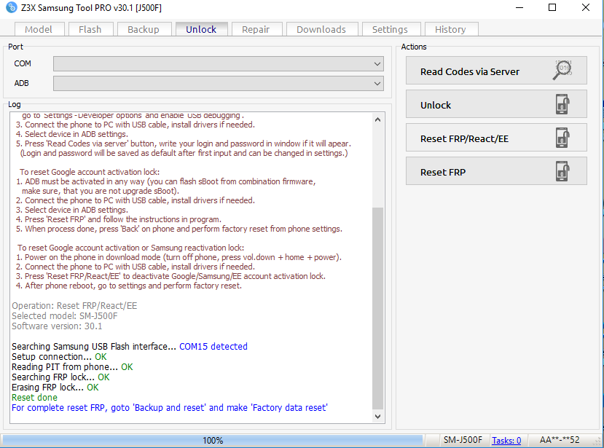Switch to the Flash tab
This screenshot has width=604, height=448.
pyautogui.click(x=90, y=29)
